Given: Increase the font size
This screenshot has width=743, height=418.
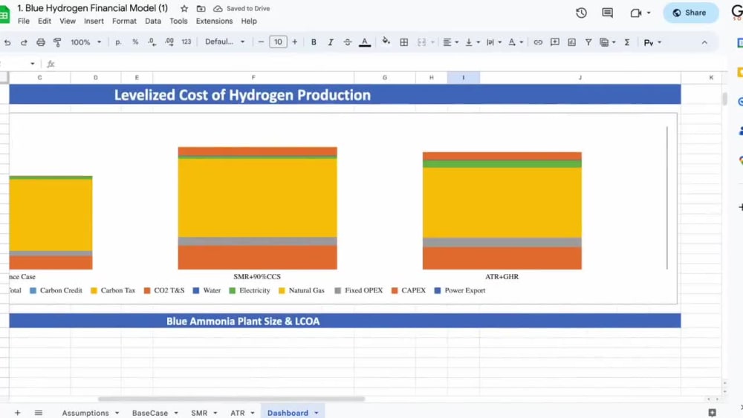Looking at the screenshot, I should coord(295,42).
